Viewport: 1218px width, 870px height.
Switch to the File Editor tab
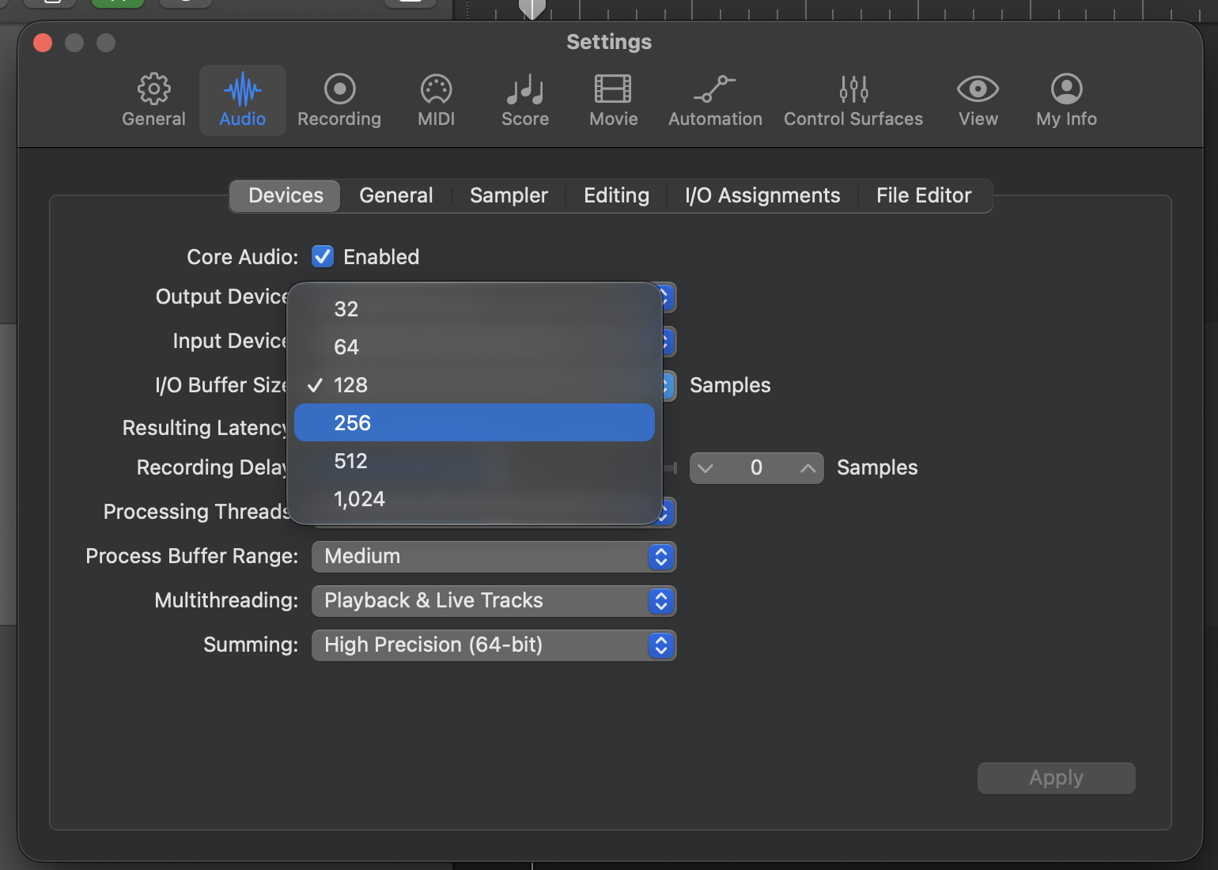point(924,195)
